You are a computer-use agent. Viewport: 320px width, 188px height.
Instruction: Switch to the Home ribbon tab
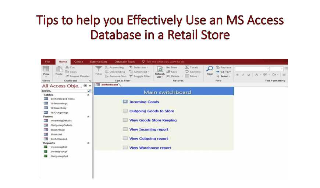pos(63,62)
